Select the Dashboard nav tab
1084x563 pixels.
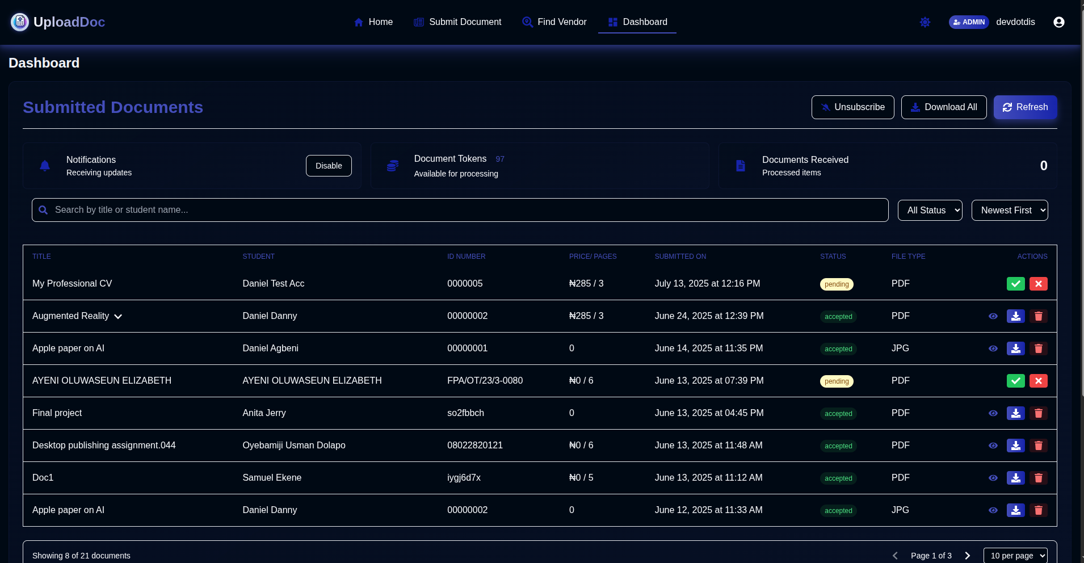point(637,22)
